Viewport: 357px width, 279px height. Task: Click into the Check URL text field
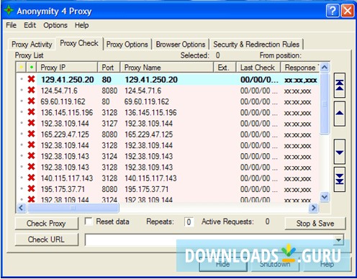(209, 239)
